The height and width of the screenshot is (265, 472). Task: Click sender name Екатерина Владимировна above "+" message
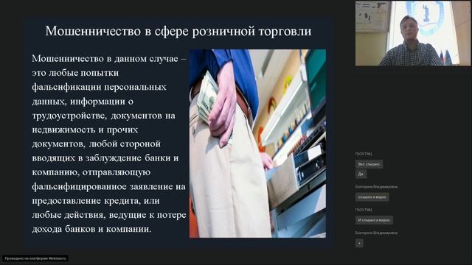[376, 233]
